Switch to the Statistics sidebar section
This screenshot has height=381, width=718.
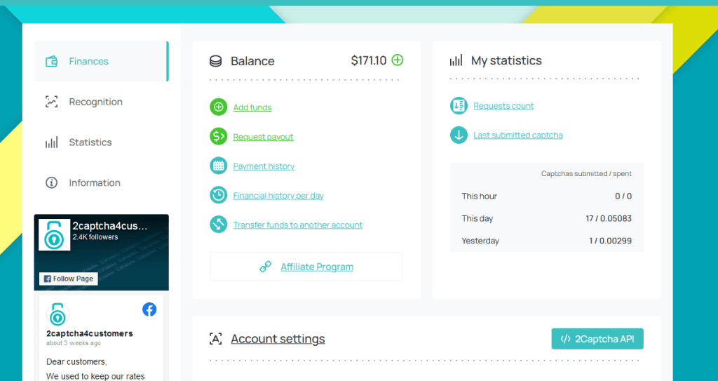pos(90,142)
